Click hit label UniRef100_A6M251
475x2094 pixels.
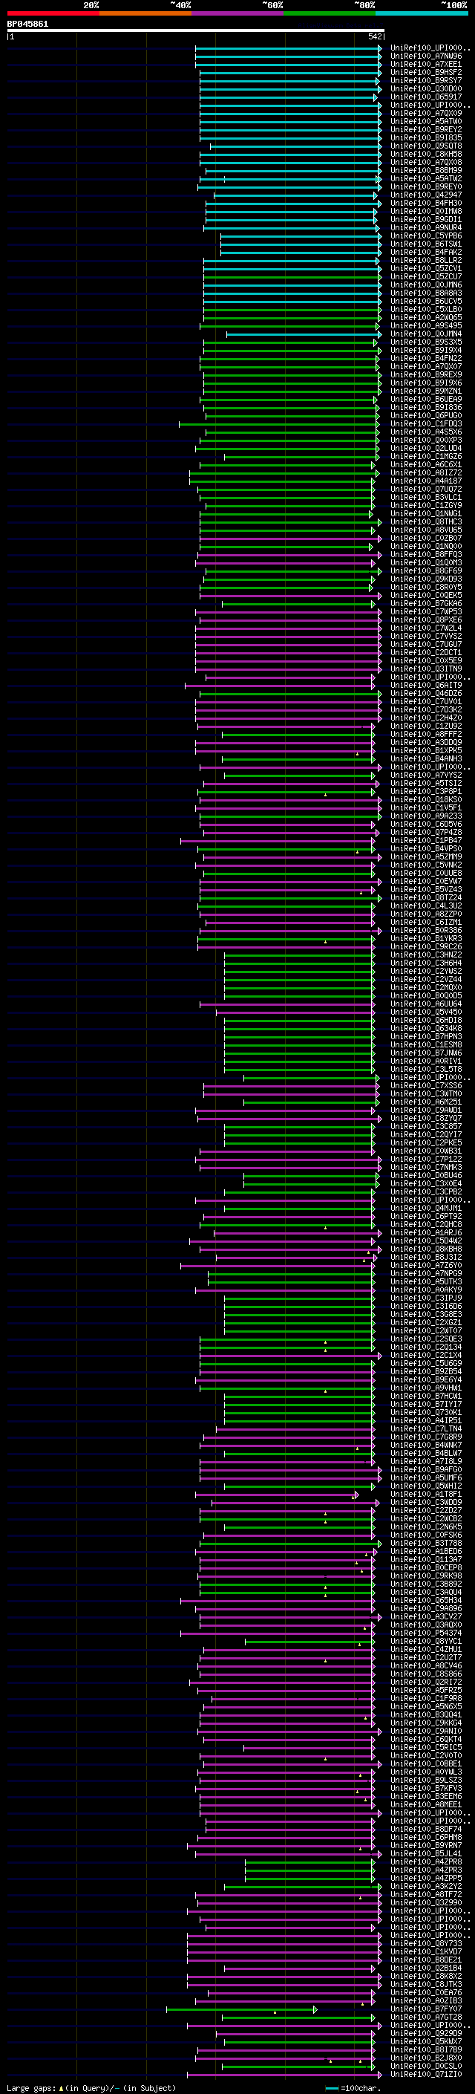coord(426,1102)
